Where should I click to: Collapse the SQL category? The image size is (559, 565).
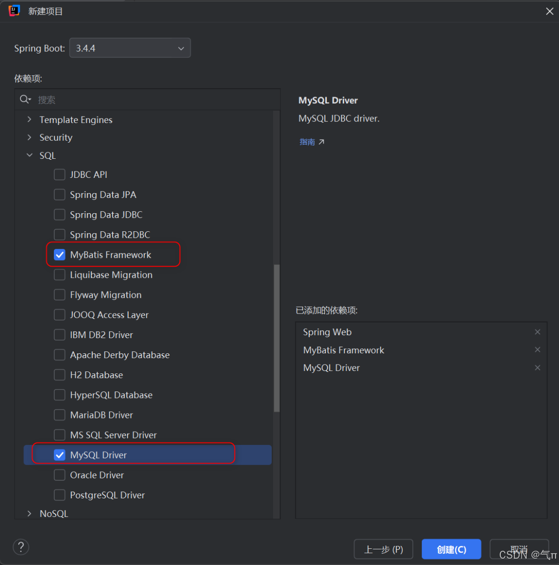29,155
